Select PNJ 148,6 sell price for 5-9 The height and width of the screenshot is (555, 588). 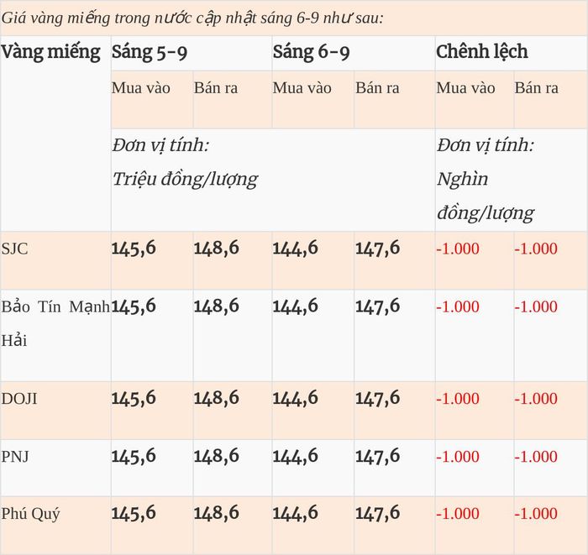coord(217,457)
